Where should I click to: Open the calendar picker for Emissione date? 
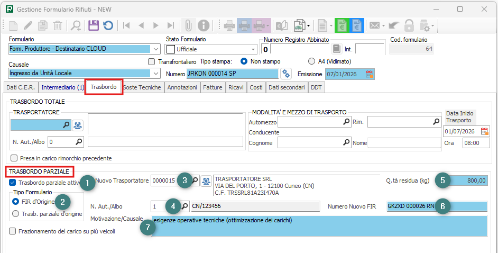(x=370, y=74)
